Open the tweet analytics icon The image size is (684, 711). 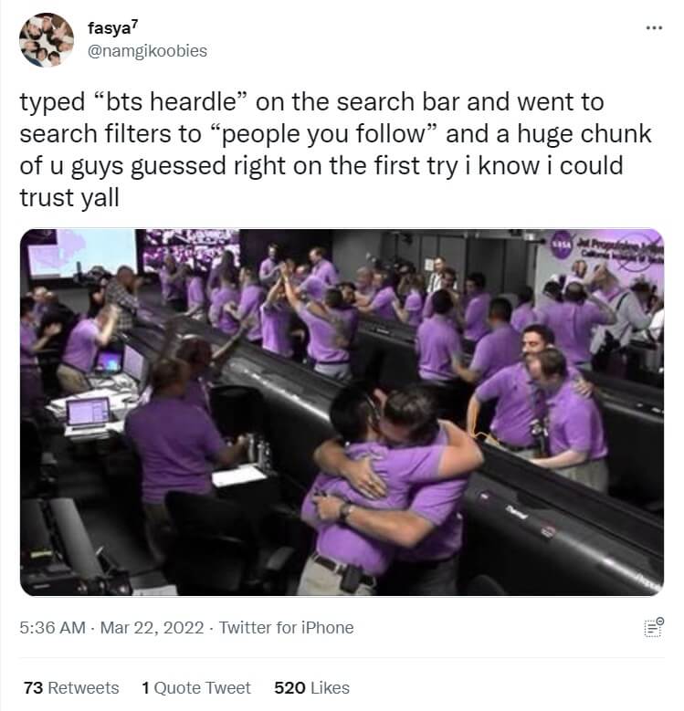point(654,628)
